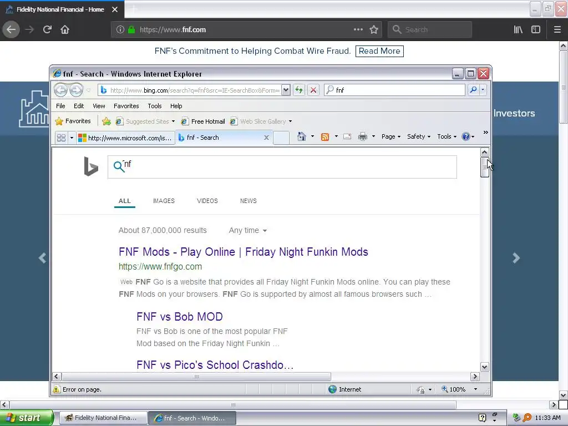The width and height of the screenshot is (568, 426).
Task: Open Firefox library icon
Action: [x=518, y=29]
